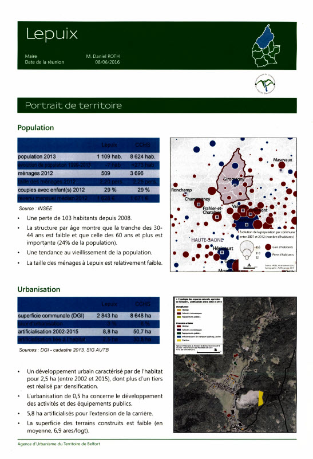The height and width of the screenshot is (459, 313).
Task: Click the bullet starting 'Un développement urbain caractérisé'
Action: 94,379
